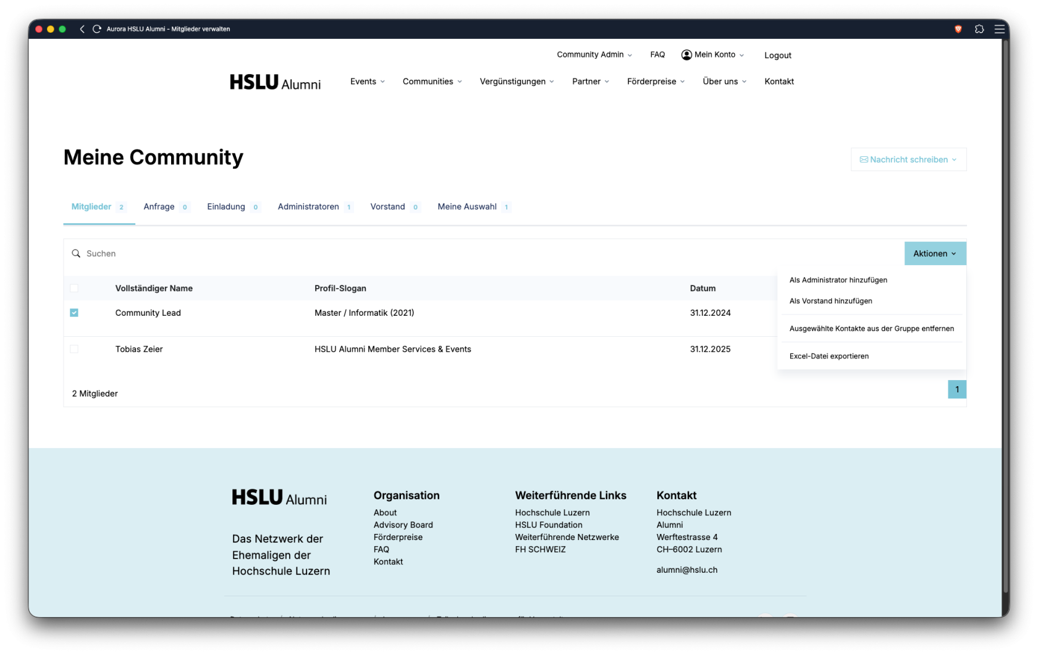Open the Vergünstigungen dropdown
Image resolution: width=1038 pixels, height=655 pixels.
517,82
